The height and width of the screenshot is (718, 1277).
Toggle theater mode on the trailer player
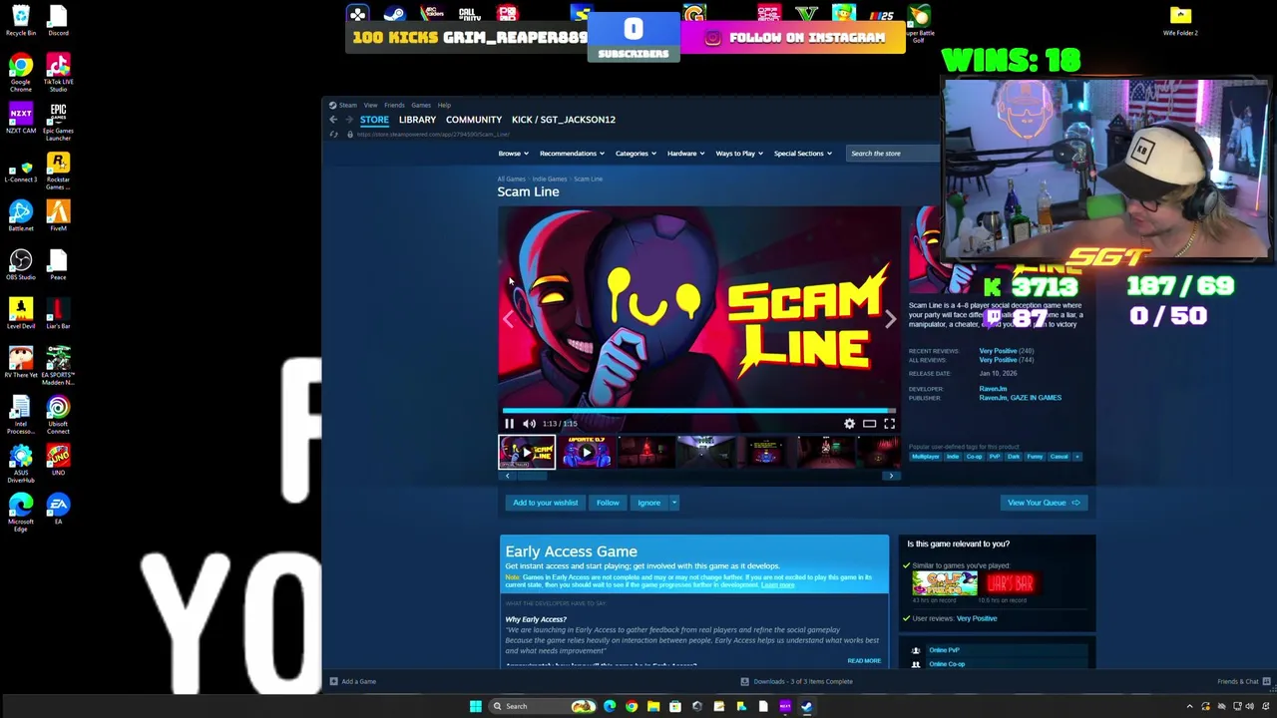click(869, 424)
